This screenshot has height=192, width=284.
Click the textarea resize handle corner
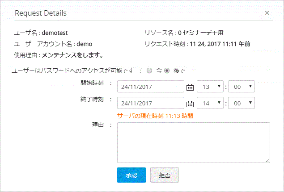click(267, 160)
